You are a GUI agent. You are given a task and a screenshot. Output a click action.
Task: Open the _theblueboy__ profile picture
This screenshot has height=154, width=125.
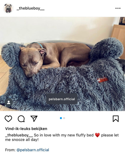click(8, 8)
